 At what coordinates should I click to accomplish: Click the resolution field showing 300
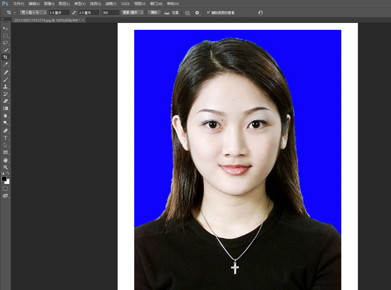tap(110, 13)
